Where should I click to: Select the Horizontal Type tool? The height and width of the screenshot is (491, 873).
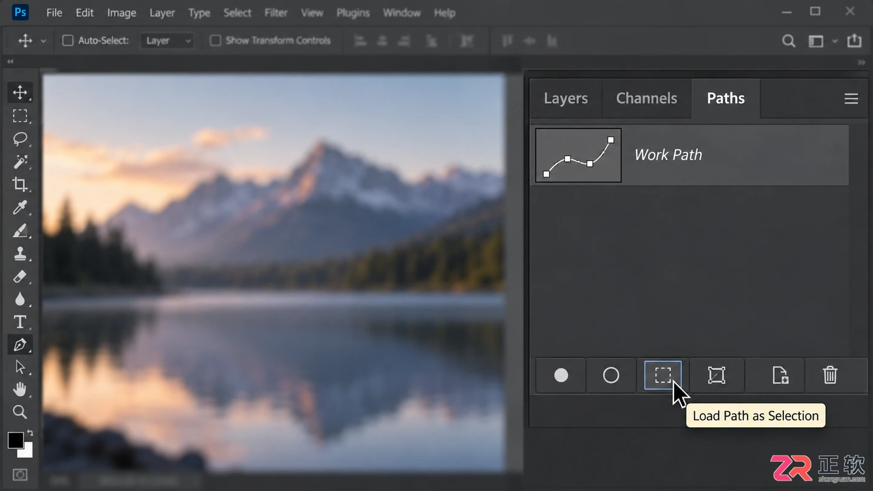click(x=20, y=322)
